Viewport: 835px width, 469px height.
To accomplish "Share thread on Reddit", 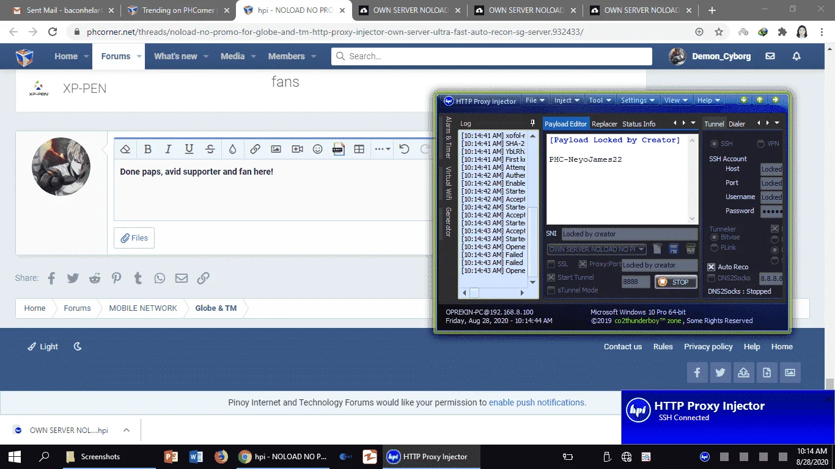I will click(95, 278).
